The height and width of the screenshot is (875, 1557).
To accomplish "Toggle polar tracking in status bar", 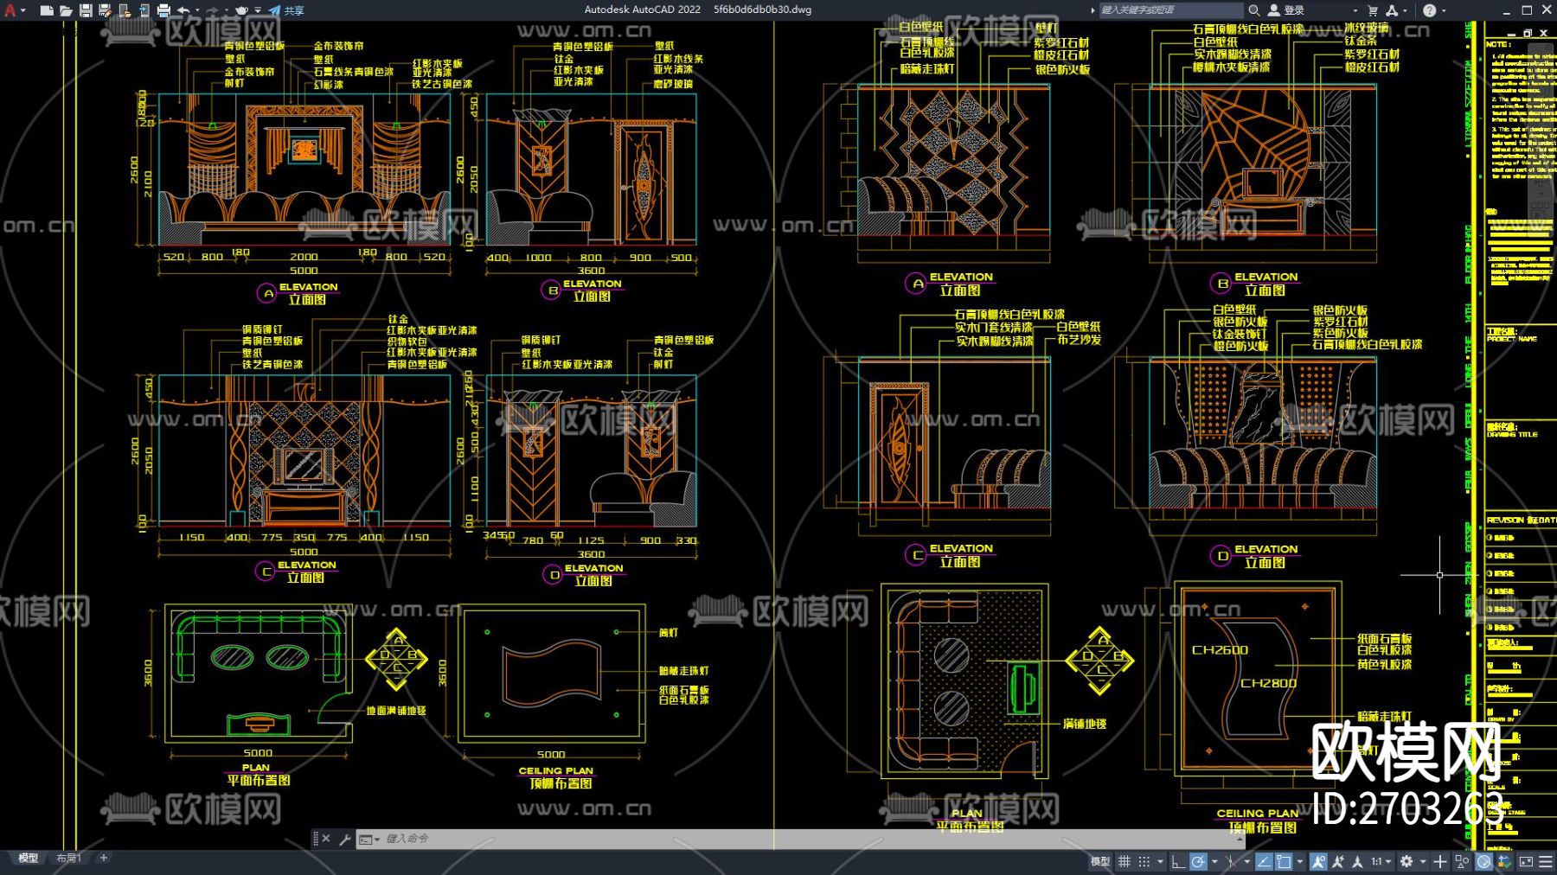I will point(1198,861).
